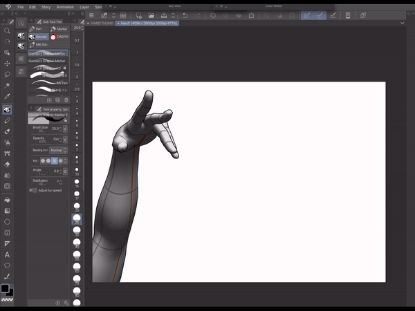Click the Undo arrow in command bar
Screen dimensions: 415x311
(185, 16)
